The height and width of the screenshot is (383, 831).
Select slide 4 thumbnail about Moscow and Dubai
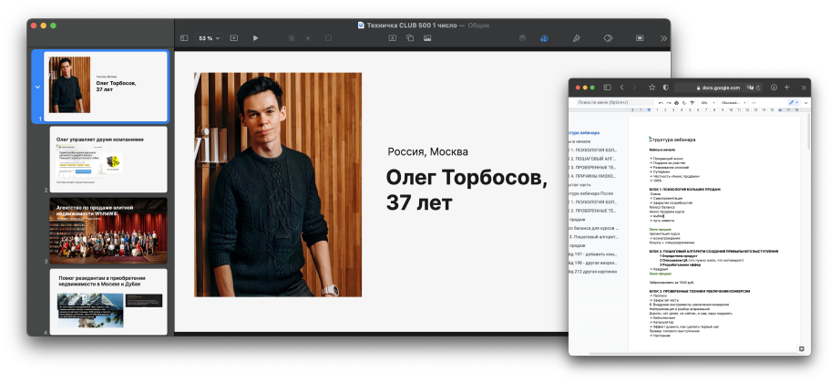(x=108, y=301)
